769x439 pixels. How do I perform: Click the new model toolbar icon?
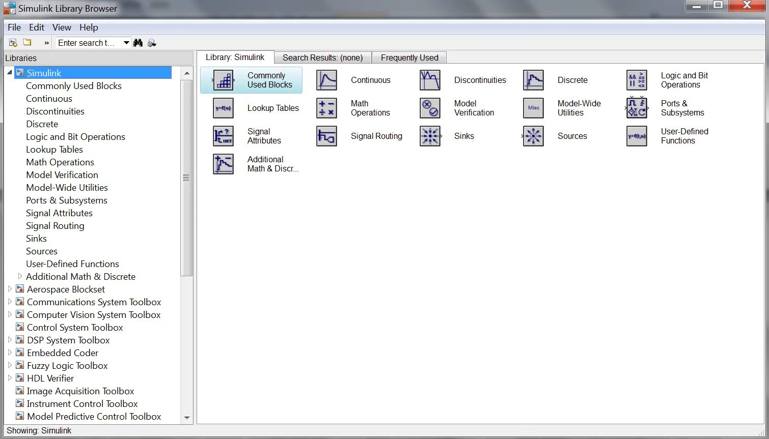[13, 43]
